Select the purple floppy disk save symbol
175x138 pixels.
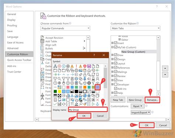pos(89,66)
